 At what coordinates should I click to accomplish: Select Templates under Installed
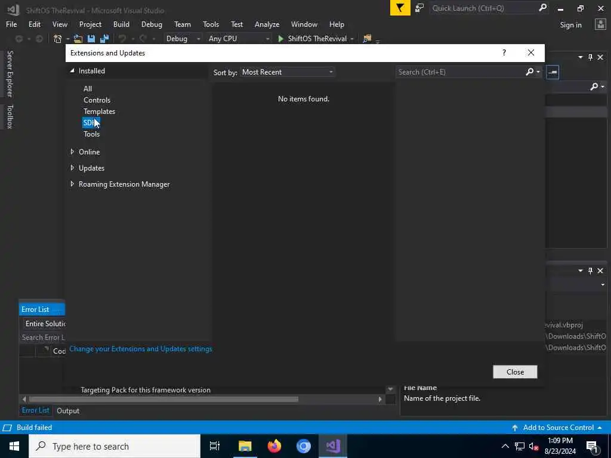coord(100,111)
